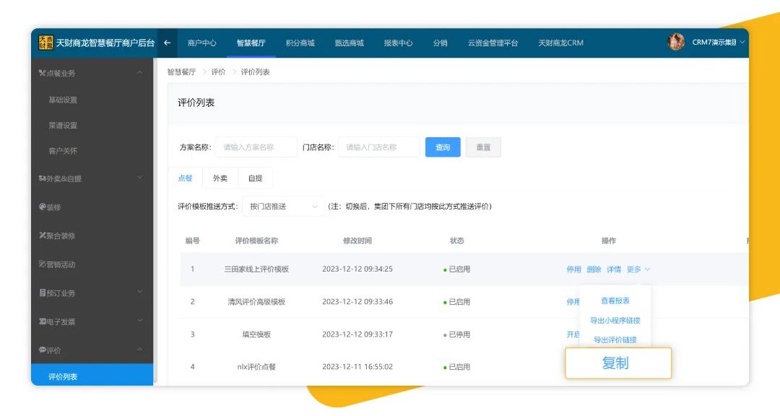Image resolution: width=780 pixels, height=416 pixels.
Task: Choose 查看报表 from more menu
Action: coord(615,301)
